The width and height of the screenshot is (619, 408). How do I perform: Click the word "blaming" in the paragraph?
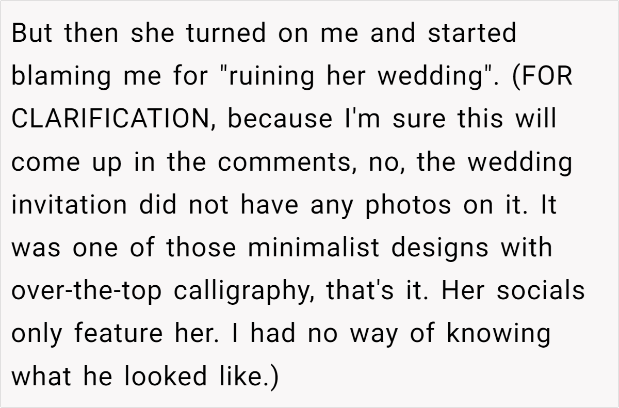click(61, 77)
